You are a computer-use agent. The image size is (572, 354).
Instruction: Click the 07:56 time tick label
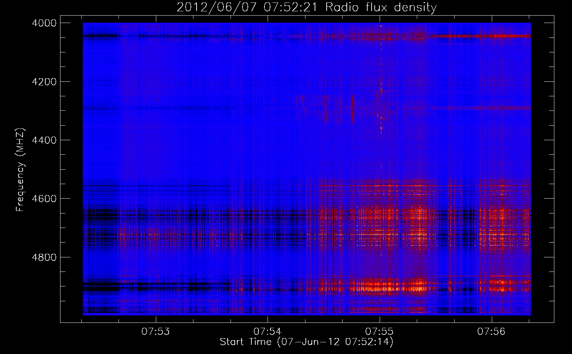tap(491, 332)
